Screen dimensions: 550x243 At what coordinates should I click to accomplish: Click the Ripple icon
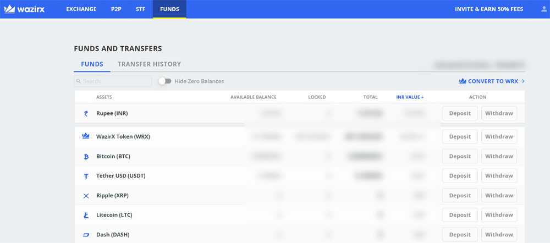point(86,196)
